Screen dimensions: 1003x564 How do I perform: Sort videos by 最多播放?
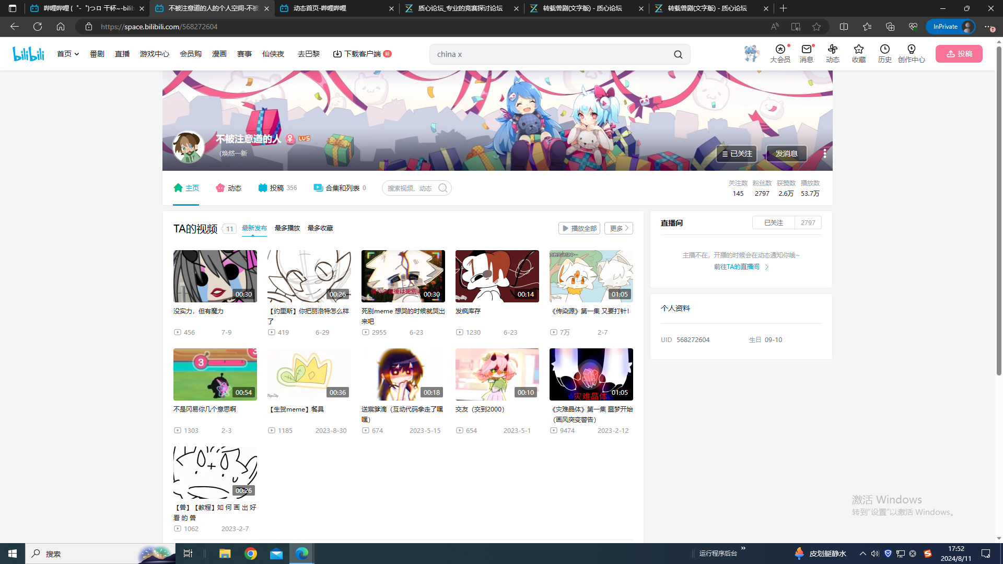click(287, 228)
